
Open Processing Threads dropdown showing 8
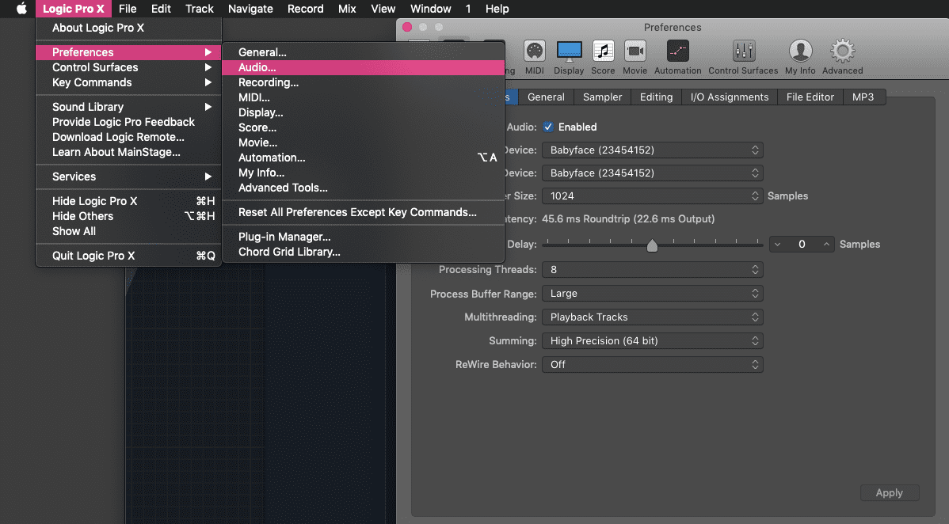point(653,270)
